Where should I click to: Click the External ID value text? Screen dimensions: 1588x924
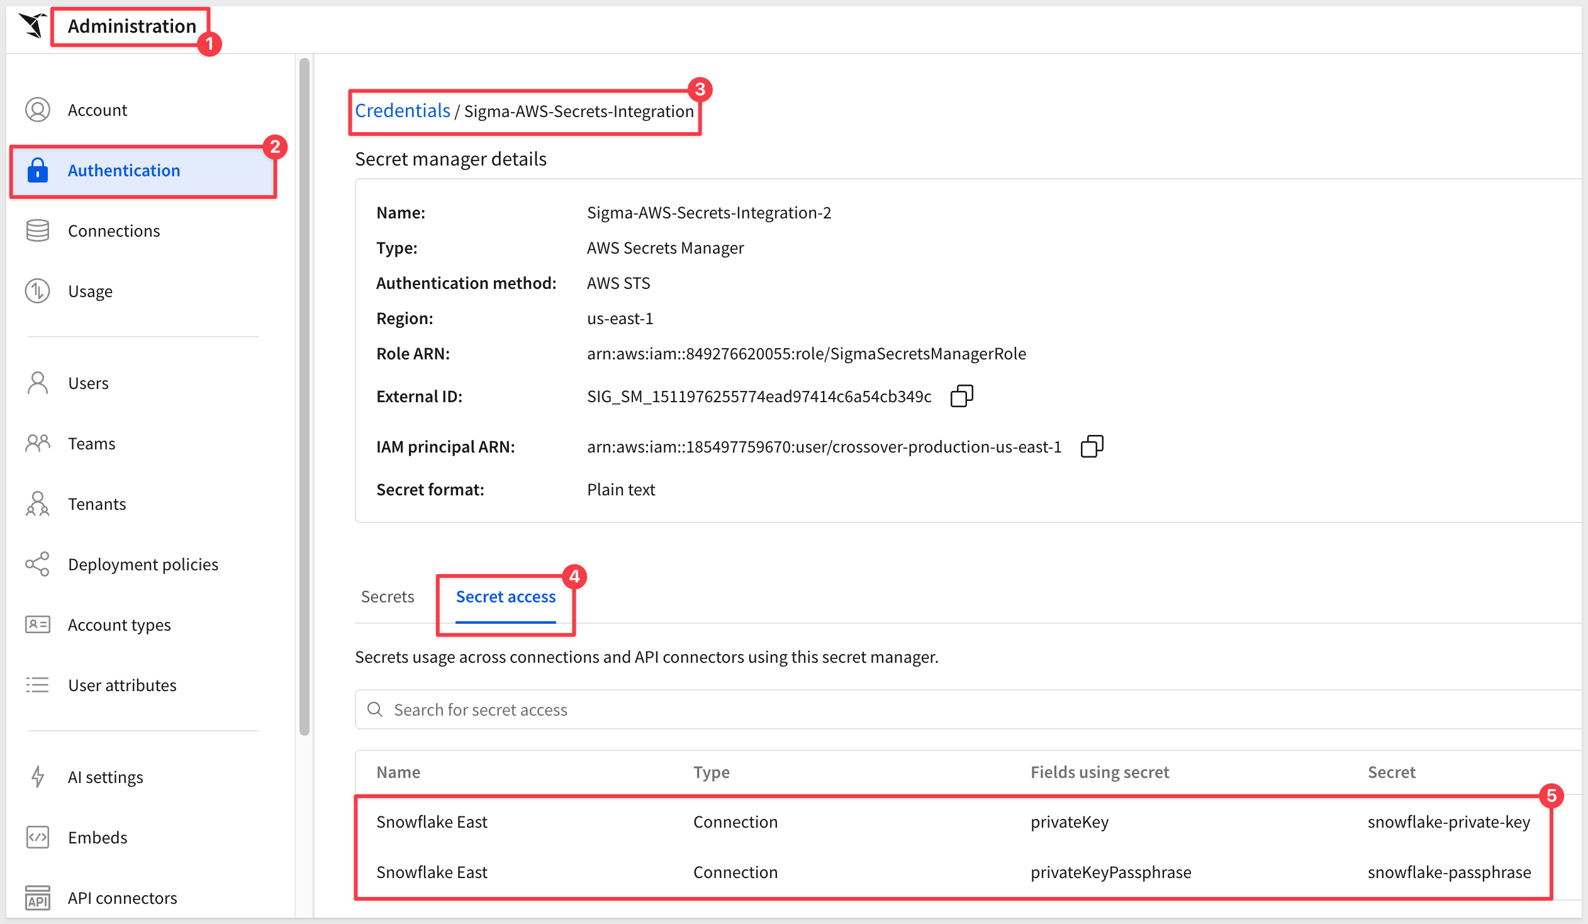[x=759, y=396]
